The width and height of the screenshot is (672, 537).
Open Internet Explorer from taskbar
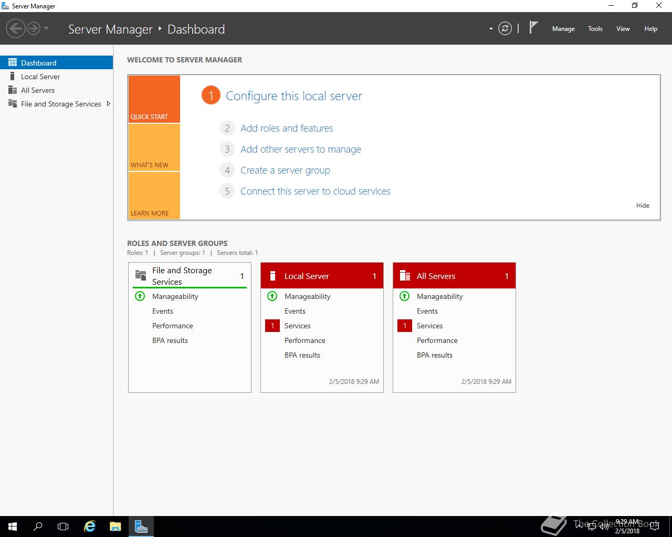90,527
